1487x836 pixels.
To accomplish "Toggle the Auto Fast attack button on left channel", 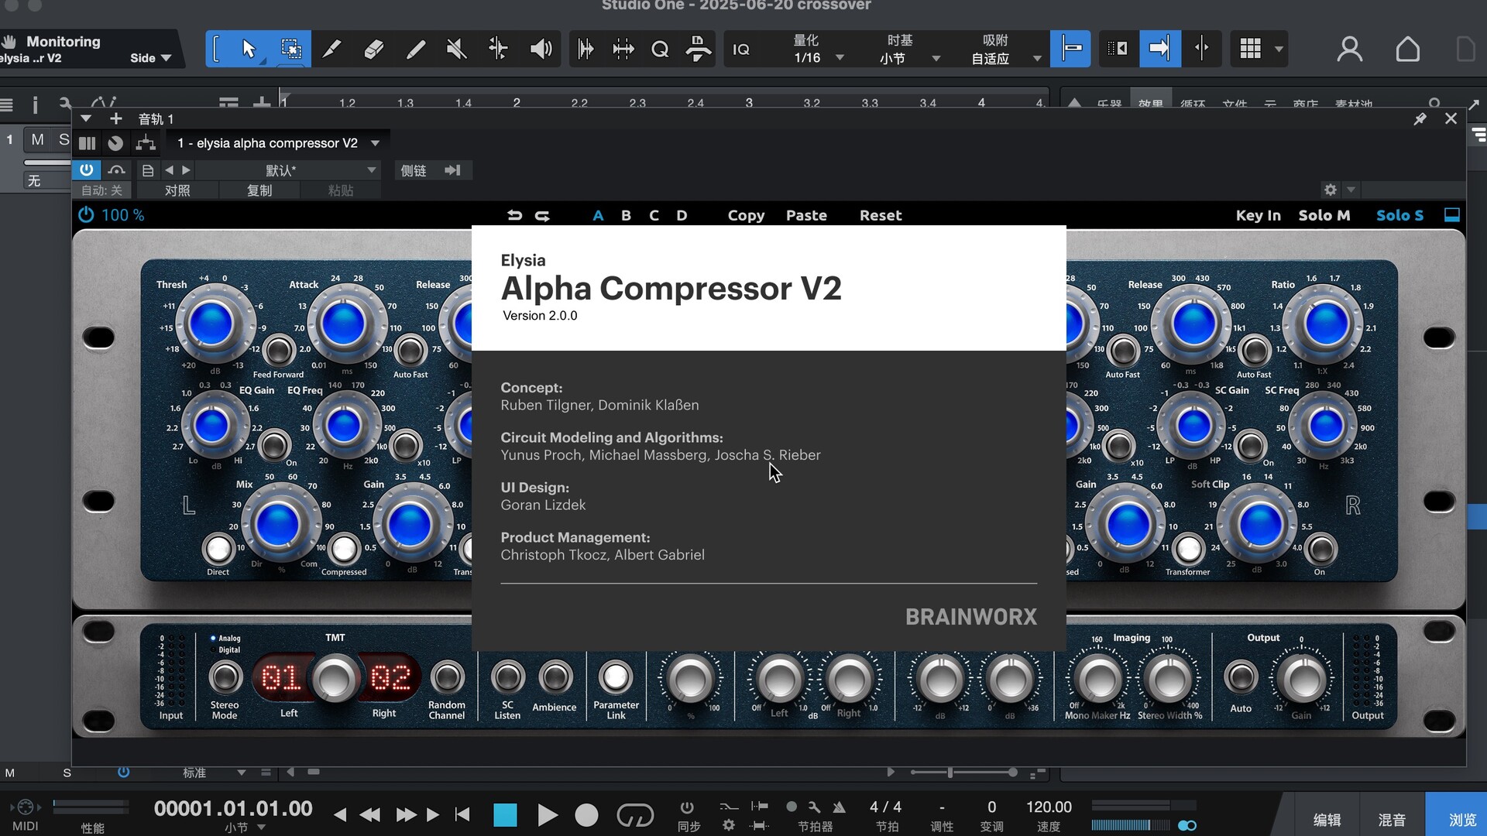I will 410,351.
